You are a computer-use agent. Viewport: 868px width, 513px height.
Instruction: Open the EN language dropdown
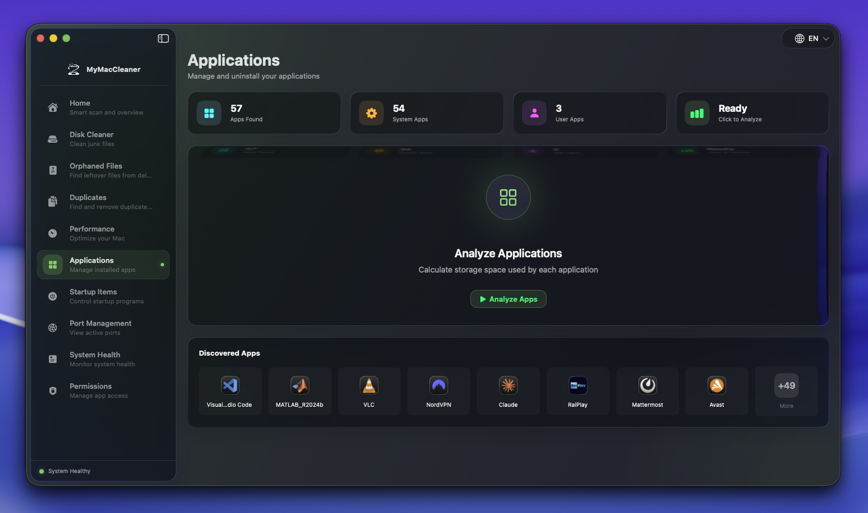pyautogui.click(x=808, y=38)
